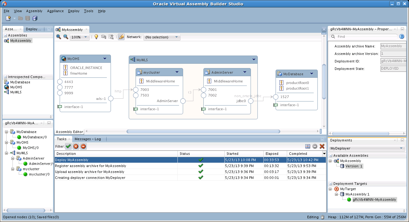
Task: Click the mycluster box dropdown arrow
Action: [177, 72]
